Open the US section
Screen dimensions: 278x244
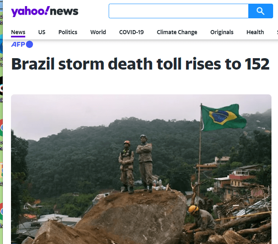(x=42, y=32)
